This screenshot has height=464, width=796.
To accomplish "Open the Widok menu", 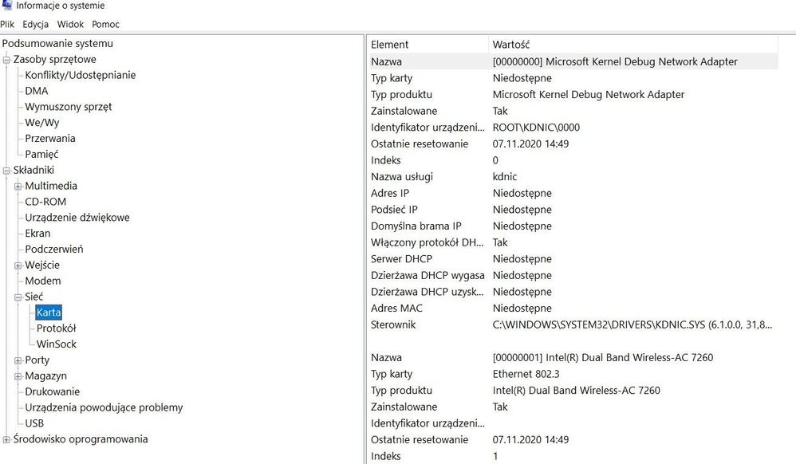I will (x=70, y=24).
